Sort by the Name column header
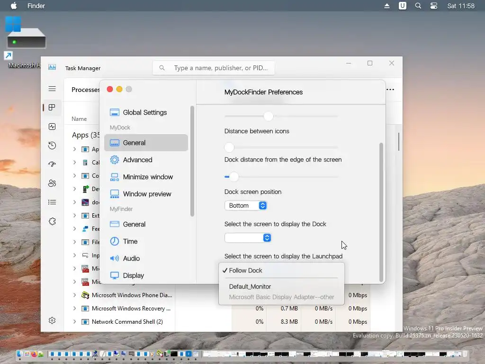Image resolution: width=485 pixels, height=364 pixels. pyautogui.click(x=79, y=118)
